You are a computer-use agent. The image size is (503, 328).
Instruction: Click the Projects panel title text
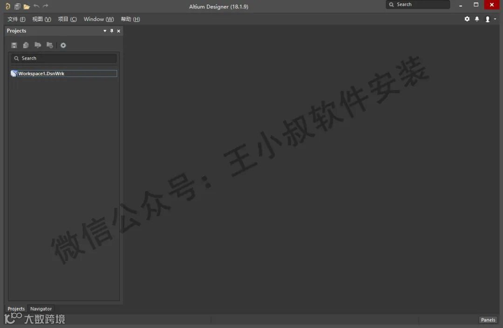(x=16, y=31)
